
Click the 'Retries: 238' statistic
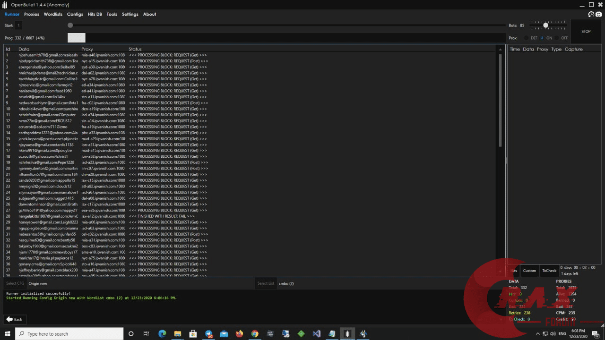click(x=519, y=313)
